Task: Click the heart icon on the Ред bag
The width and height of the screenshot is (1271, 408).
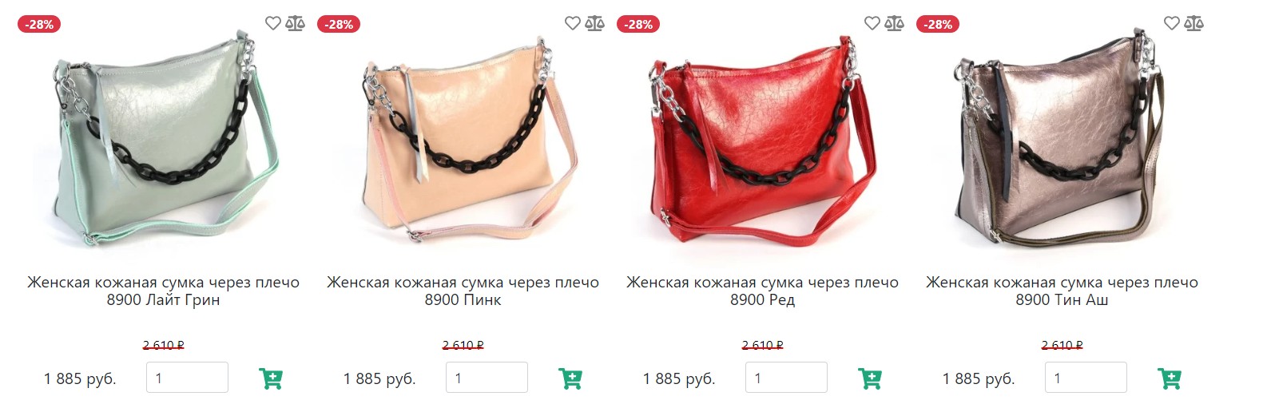Action: (x=872, y=23)
